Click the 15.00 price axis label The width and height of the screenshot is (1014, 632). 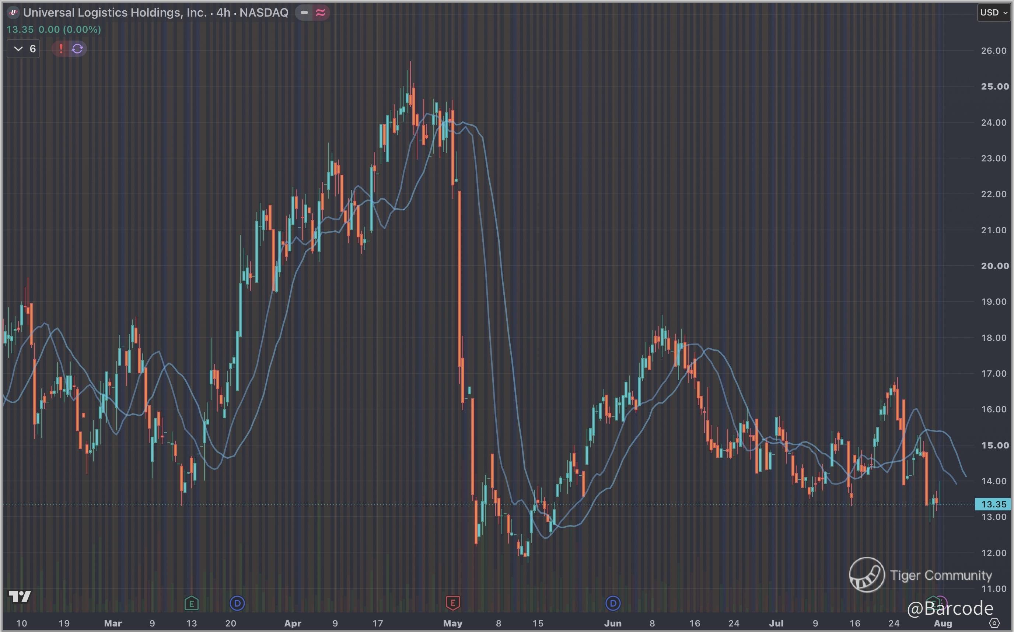pyautogui.click(x=994, y=445)
